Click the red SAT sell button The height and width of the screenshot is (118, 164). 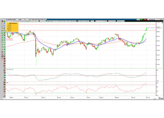point(145,19)
